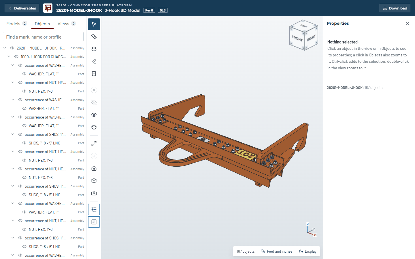Click the diagonal expand arrows icon
Image resolution: width=415 pixels, height=259 pixels.
tap(94, 144)
